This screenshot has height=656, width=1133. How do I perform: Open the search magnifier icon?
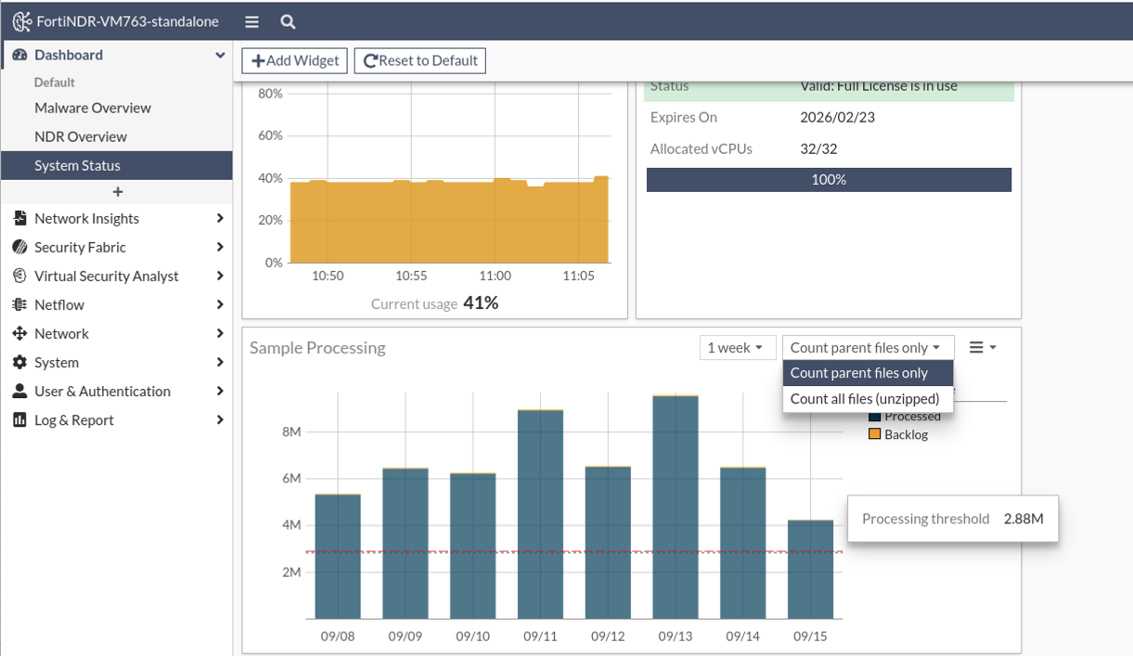288,21
